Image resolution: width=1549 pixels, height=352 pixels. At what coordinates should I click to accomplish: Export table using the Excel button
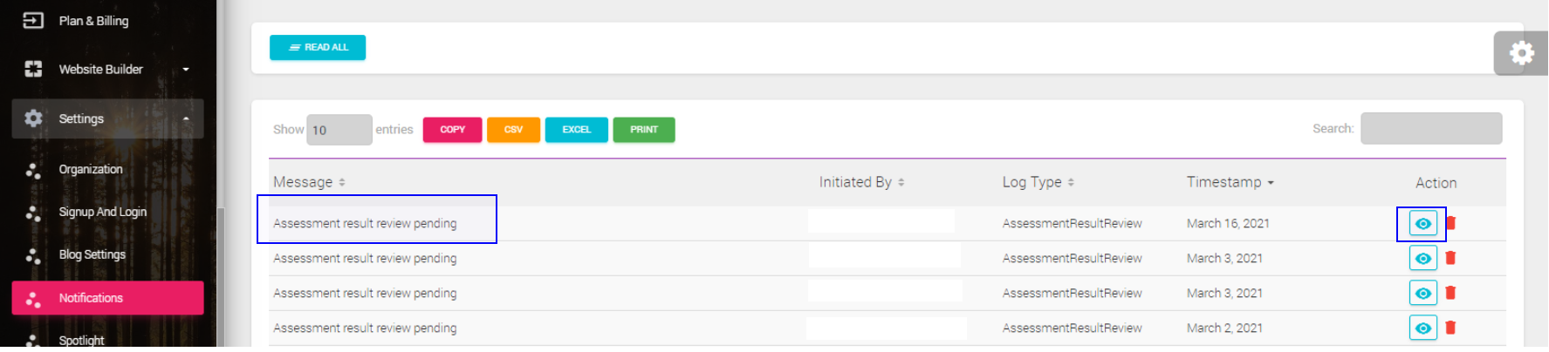[x=576, y=130]
